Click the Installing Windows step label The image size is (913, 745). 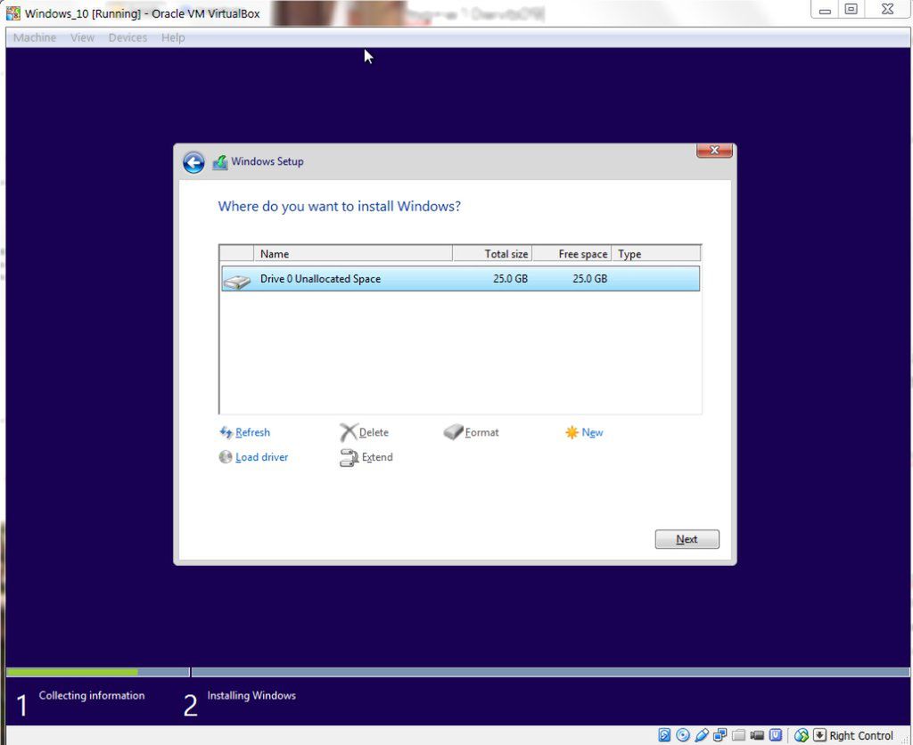click(251, 695)
